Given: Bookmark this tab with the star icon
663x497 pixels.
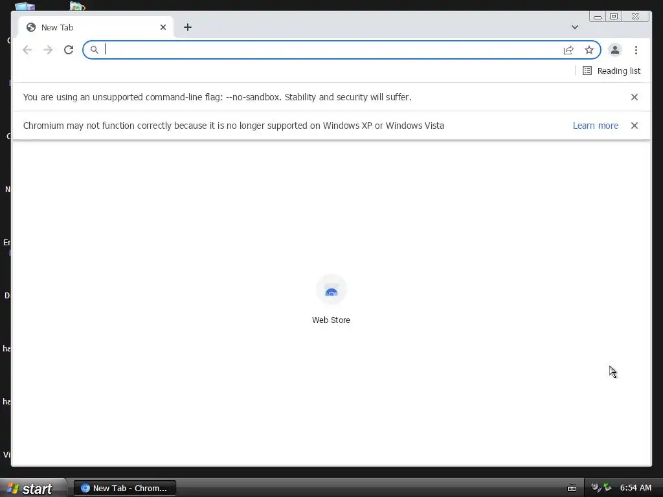Looking at the screenshot, I should [589, 50].
